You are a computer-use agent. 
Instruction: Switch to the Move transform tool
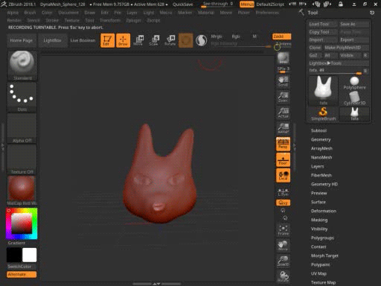pyautogui.click(x=138, y=40)
